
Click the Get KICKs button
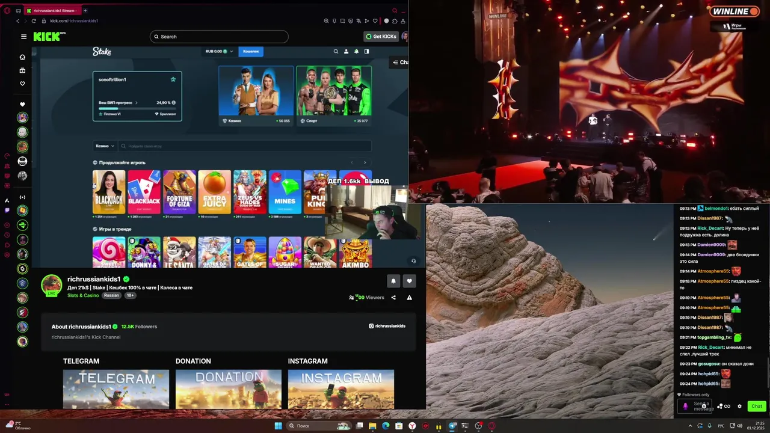(x=381, y=37)
